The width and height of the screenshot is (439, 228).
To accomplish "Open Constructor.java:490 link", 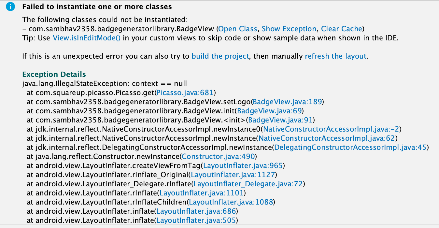I will pyautogui.click(x=219, y=156).
